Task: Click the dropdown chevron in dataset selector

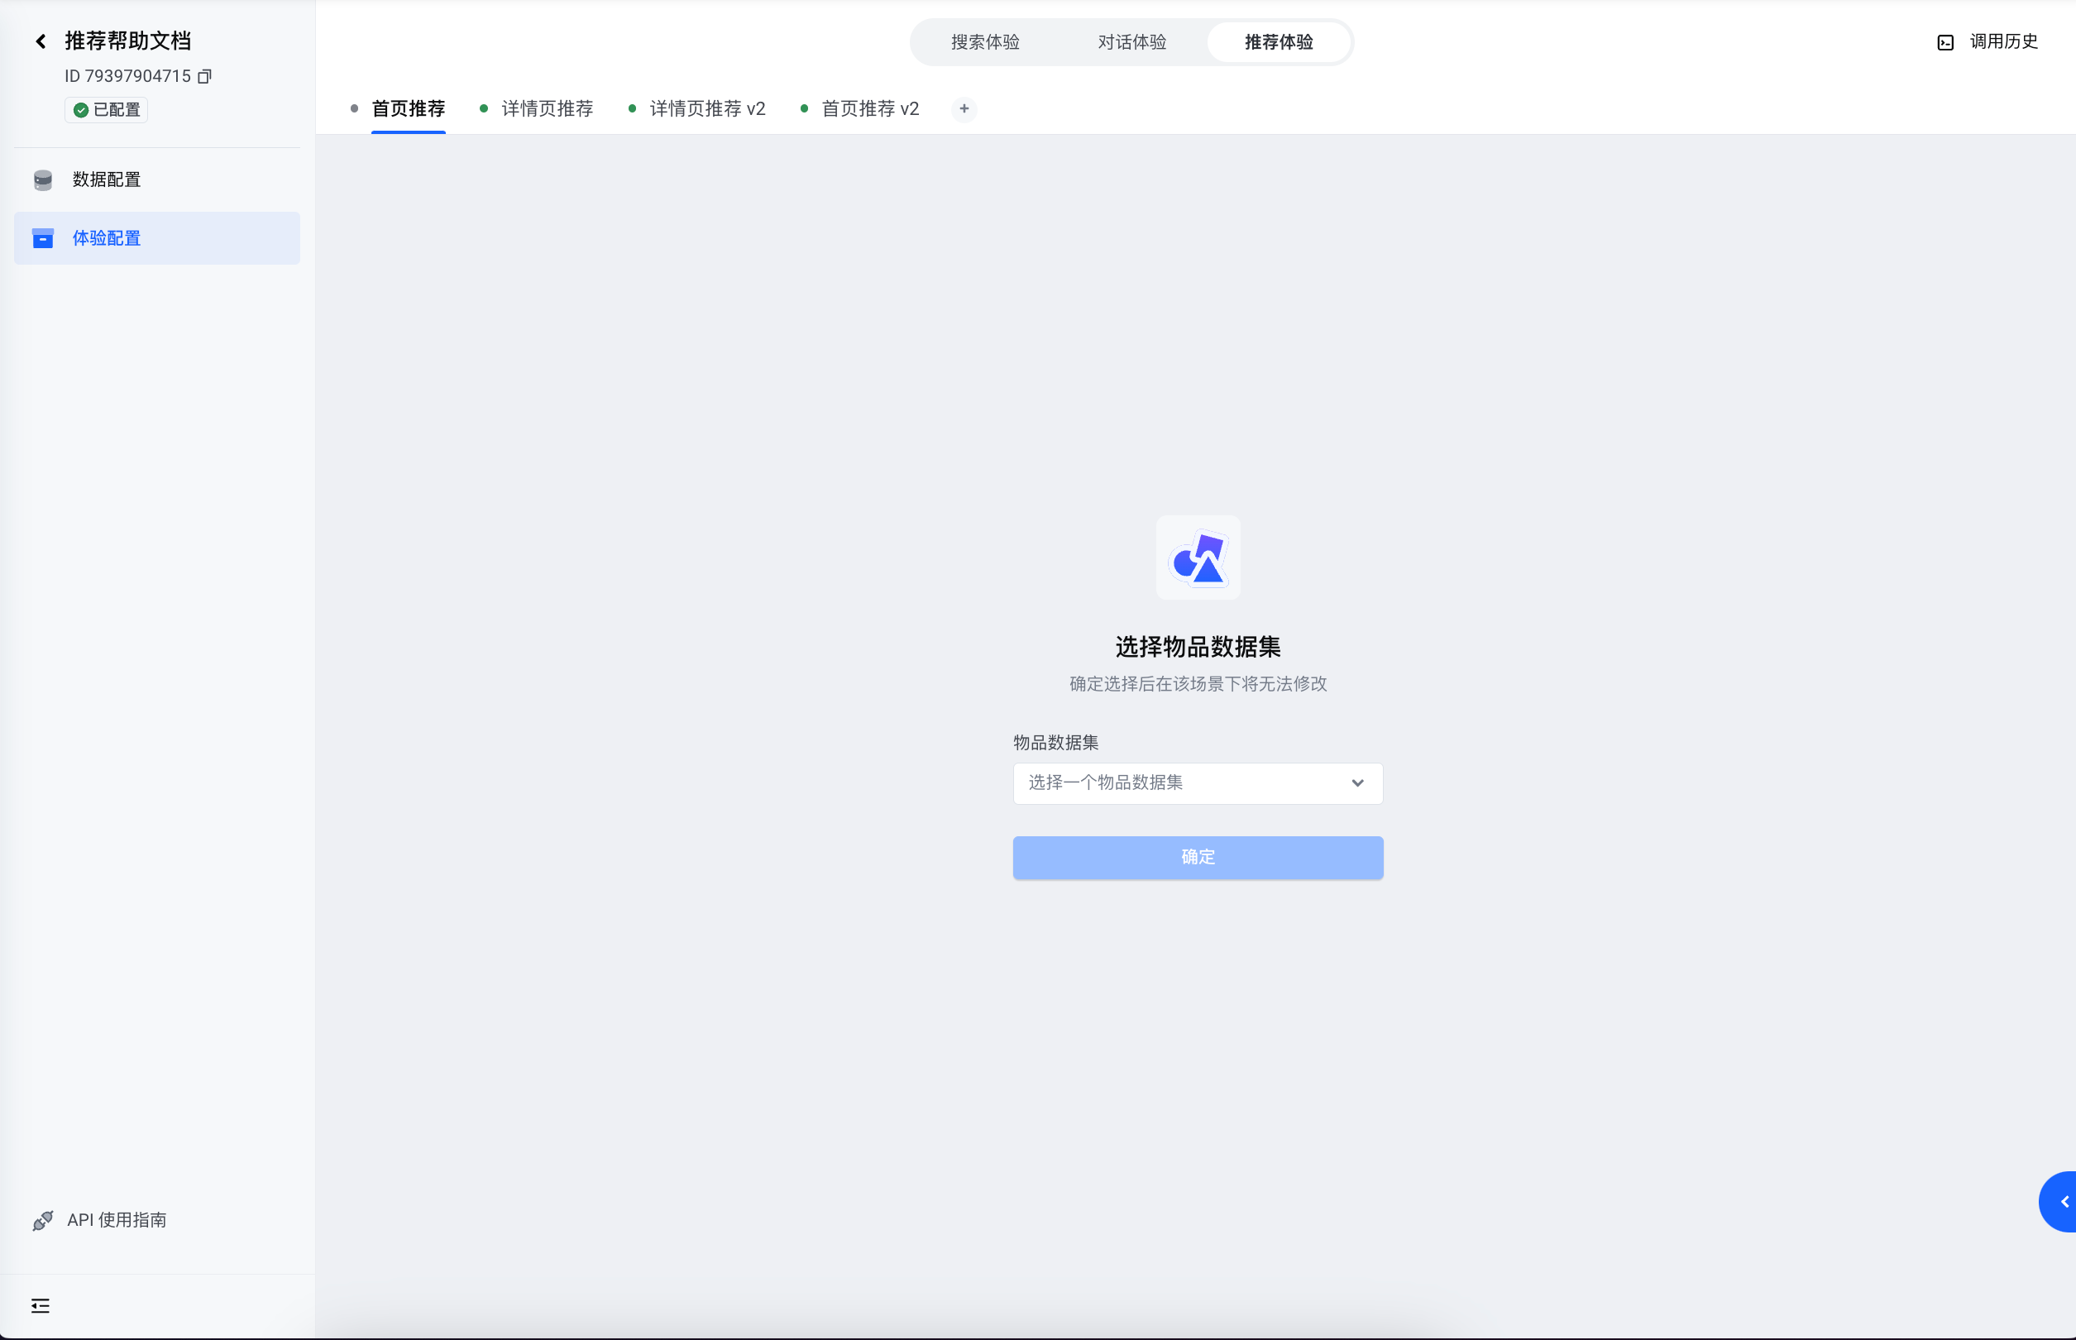Action: [x=1357, y=783]
